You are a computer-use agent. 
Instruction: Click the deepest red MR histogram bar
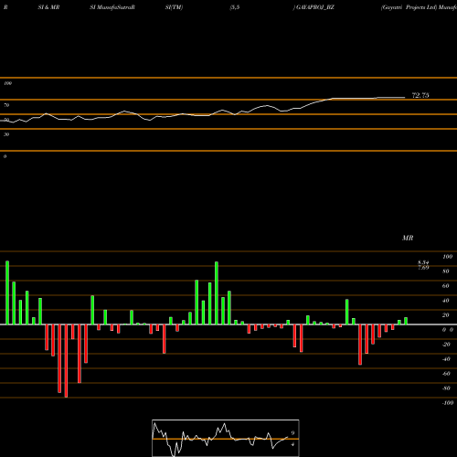[x=66, y=361]
